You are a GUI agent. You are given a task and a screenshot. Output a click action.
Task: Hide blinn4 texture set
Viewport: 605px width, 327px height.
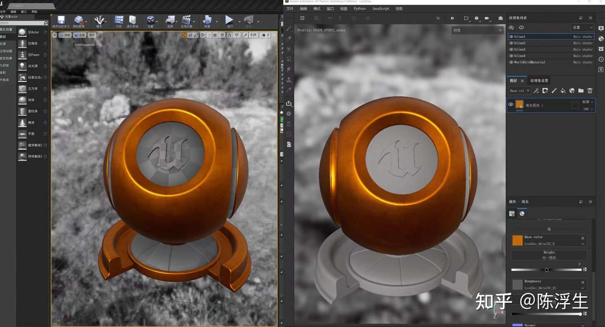pyautogui.click(x=511, y=55)
